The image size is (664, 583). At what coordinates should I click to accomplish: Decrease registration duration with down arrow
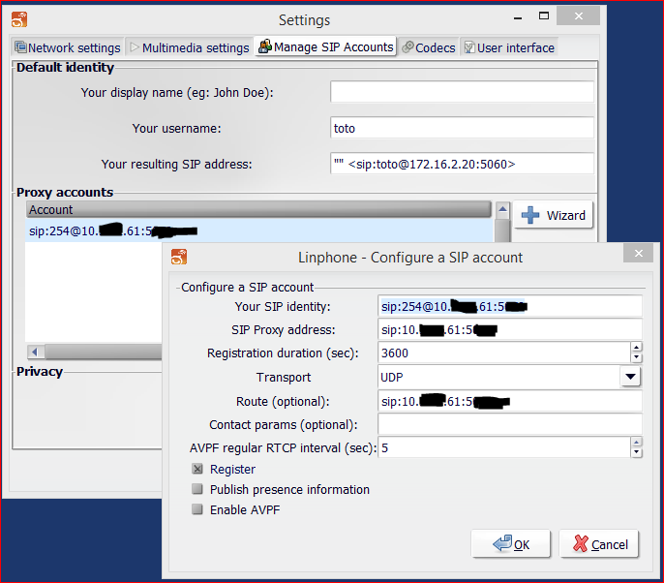(637, 358)
